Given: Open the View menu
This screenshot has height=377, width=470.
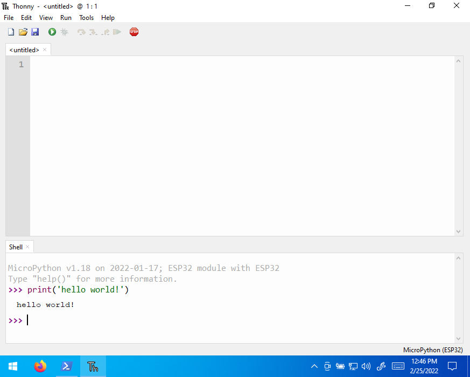Looking at the screenshot, I should point(46,18).
